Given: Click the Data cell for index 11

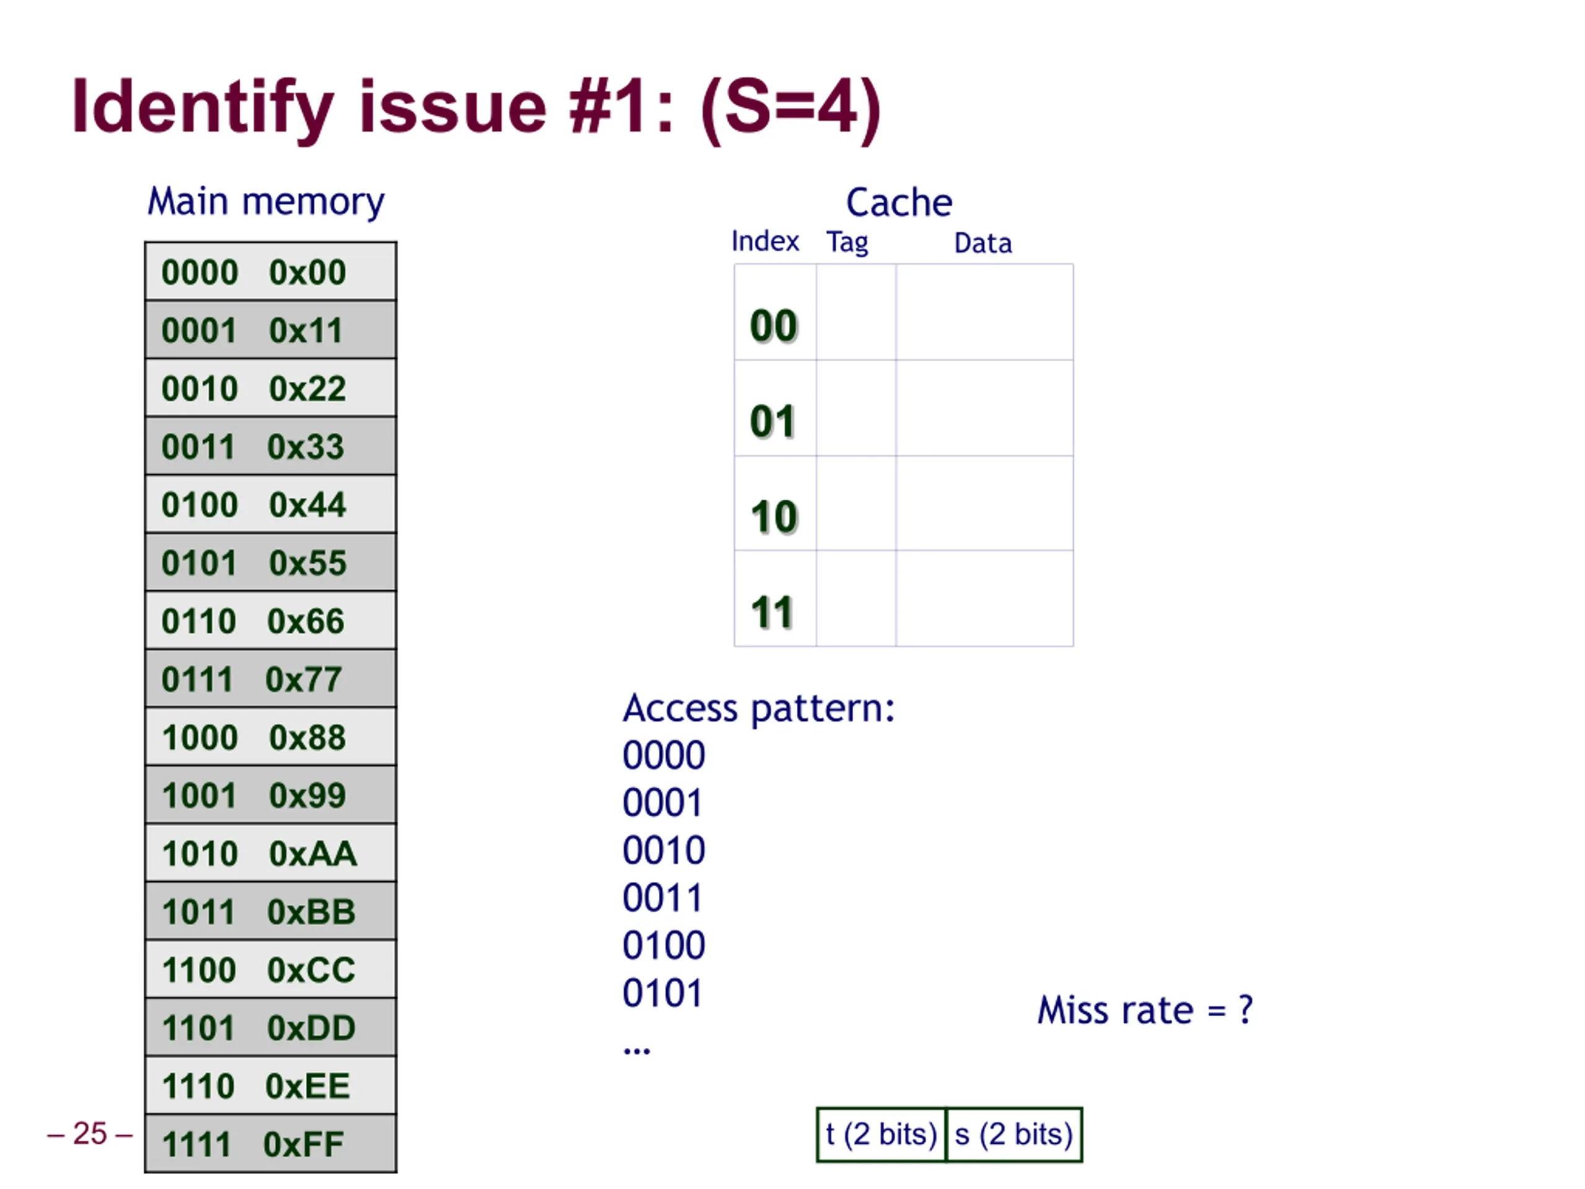Looking at the screenshot, I should coord(984,598).
